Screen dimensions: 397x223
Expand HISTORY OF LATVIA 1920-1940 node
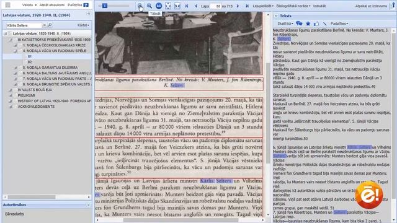(x=10, y=101)
